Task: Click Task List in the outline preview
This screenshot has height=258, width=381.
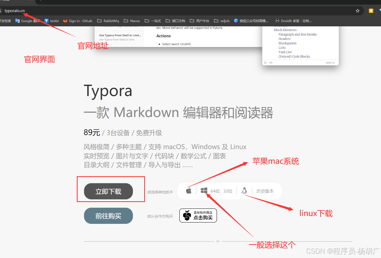Action: pos(285,52)
